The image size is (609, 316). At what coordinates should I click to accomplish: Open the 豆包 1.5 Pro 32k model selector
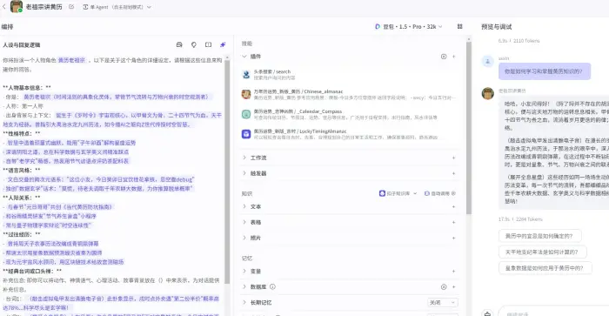(409, 26)
